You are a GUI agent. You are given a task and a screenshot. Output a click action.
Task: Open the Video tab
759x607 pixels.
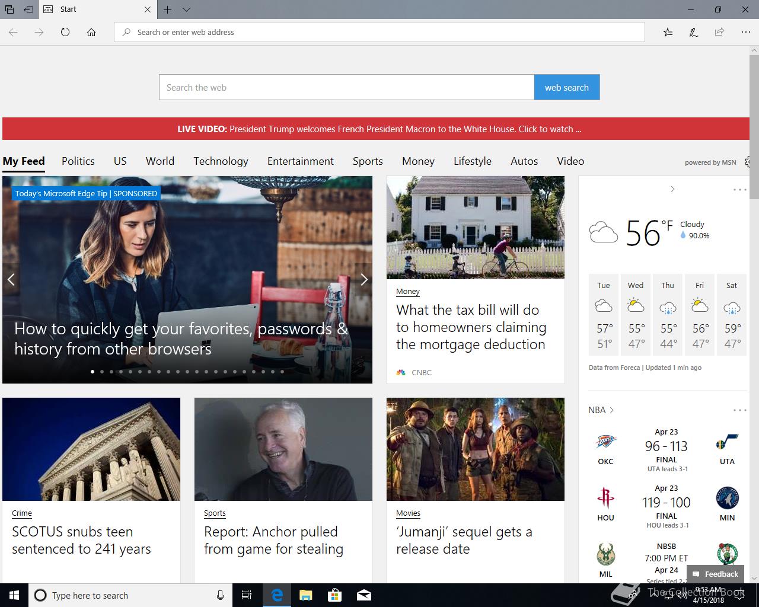pos(570,161)
